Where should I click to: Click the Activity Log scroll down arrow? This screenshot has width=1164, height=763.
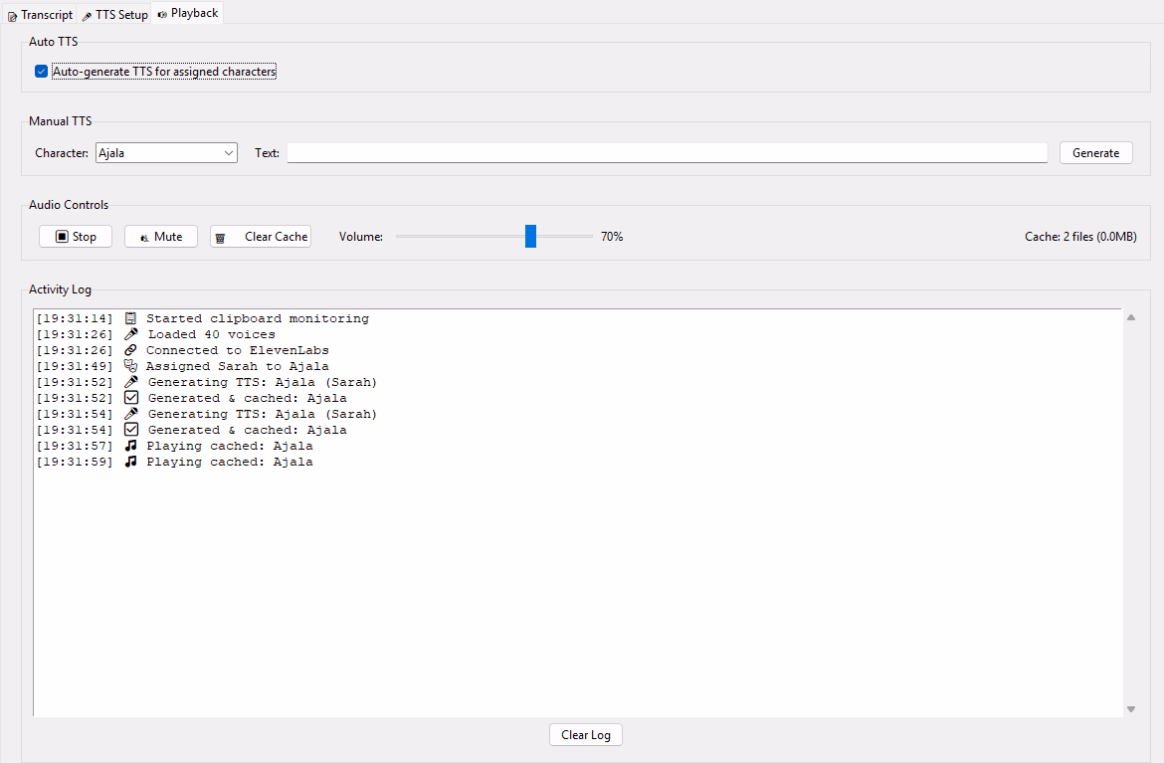point(1131,709)
